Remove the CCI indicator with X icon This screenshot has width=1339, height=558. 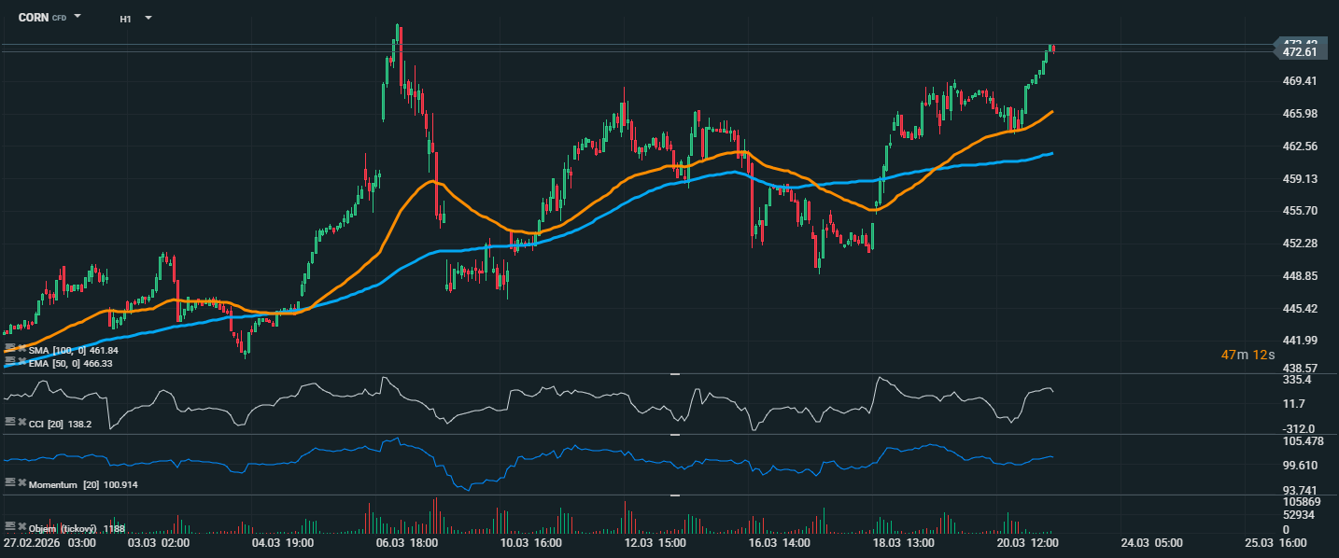pyautogui.click(x=21, y=422)
